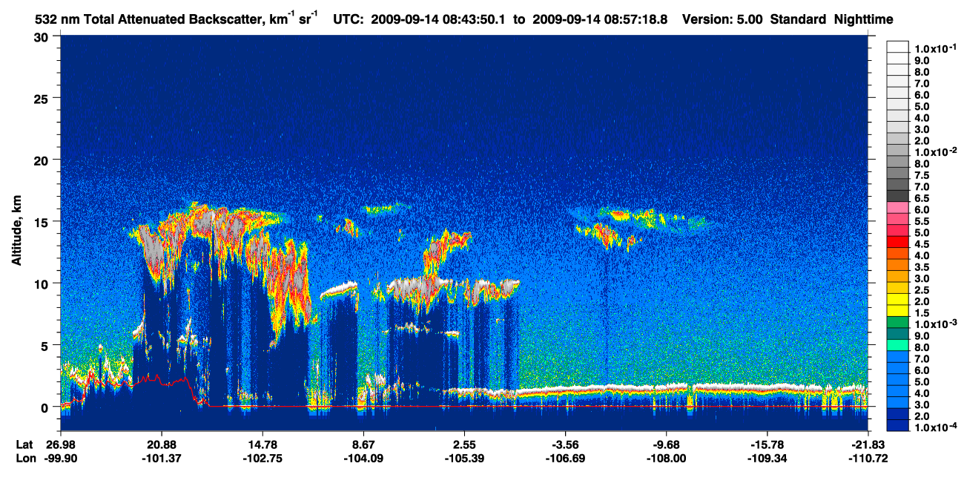
Task: Click longitude value '-101.37'
Action: pyautogui.click(x=162, y=459)
